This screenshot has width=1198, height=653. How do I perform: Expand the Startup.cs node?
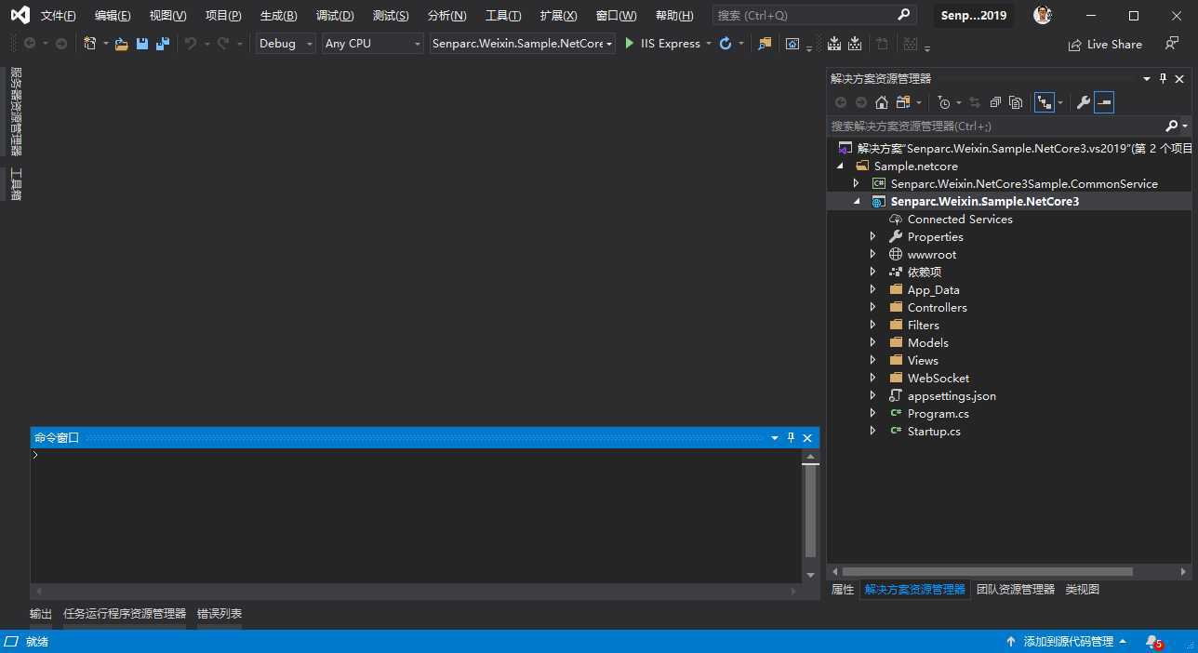point(872,432)
